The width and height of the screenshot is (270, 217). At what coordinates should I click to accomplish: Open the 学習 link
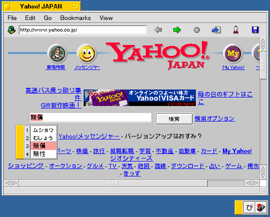pyautogui.click(x=145, y=151)
